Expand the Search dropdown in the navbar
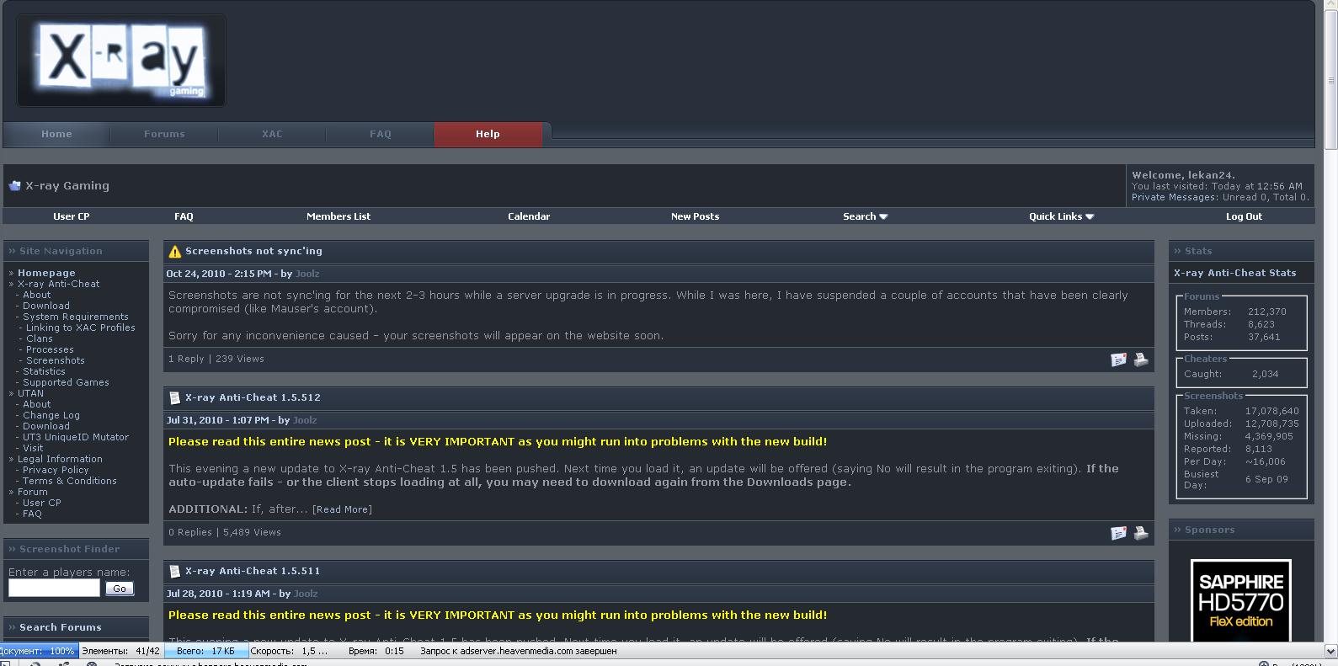This screenshot has height=666, width=1338. click(865, 216)
